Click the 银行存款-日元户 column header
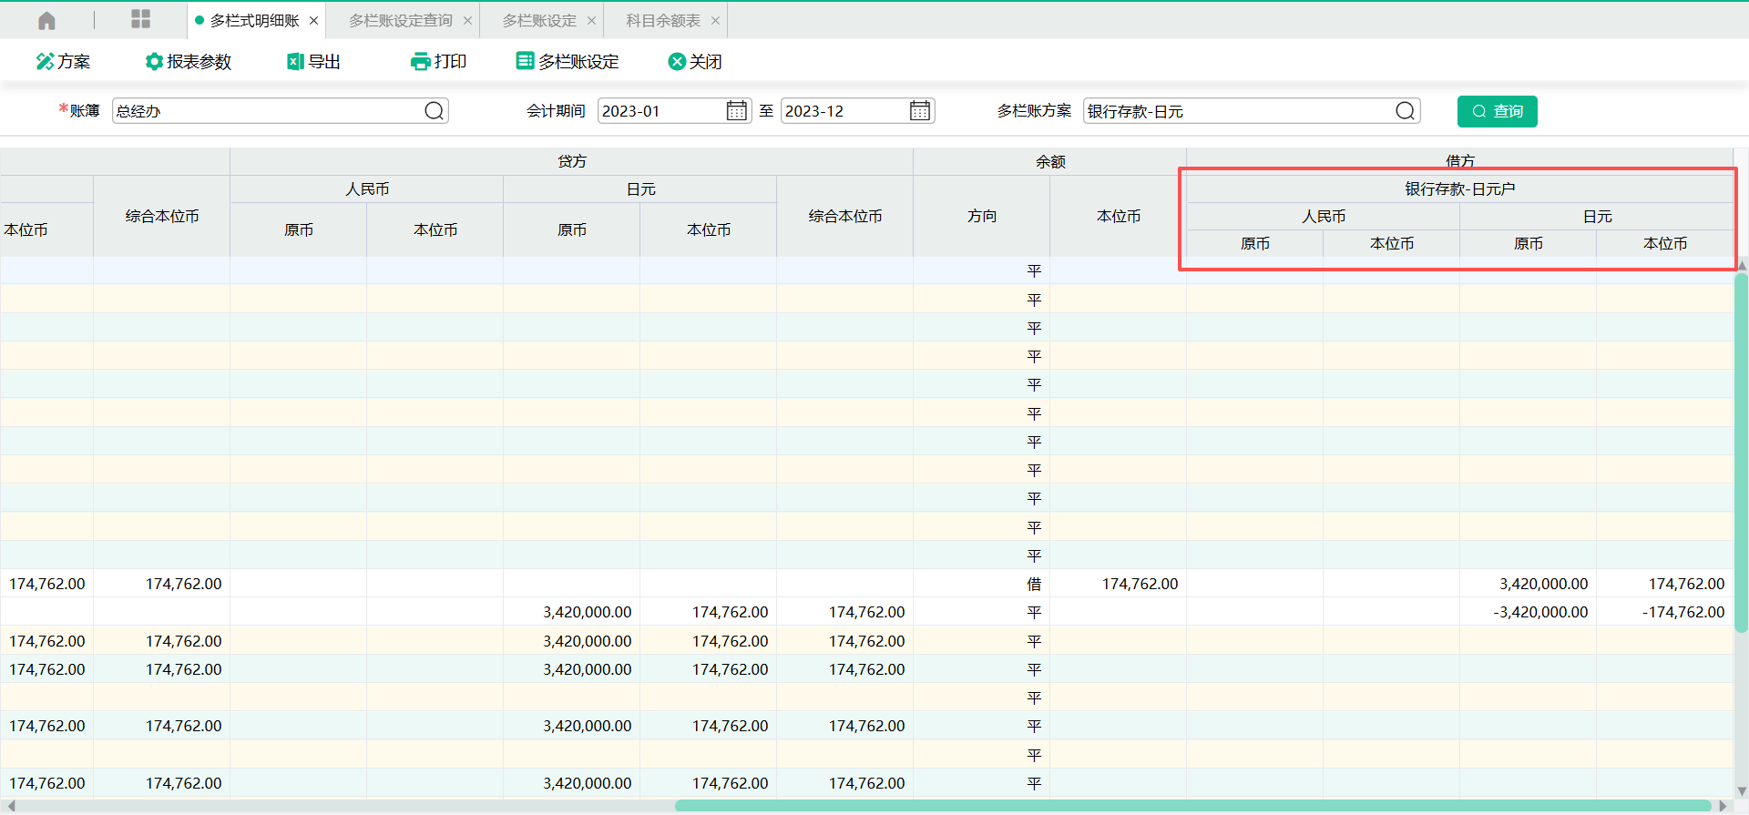 click(1459, 188)
